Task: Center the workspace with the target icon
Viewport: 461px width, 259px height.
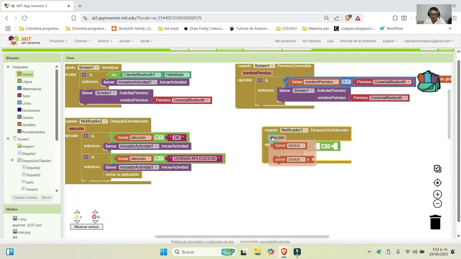Action: (437, 183)
